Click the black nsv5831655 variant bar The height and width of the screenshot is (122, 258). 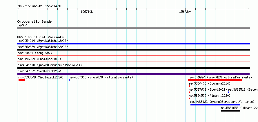coord(231,111)
